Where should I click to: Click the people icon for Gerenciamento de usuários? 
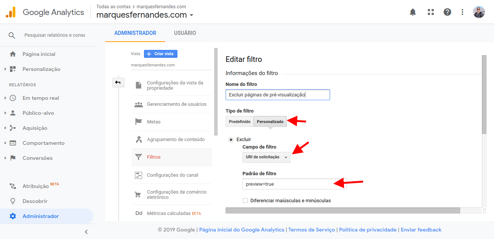click(138, 104)
